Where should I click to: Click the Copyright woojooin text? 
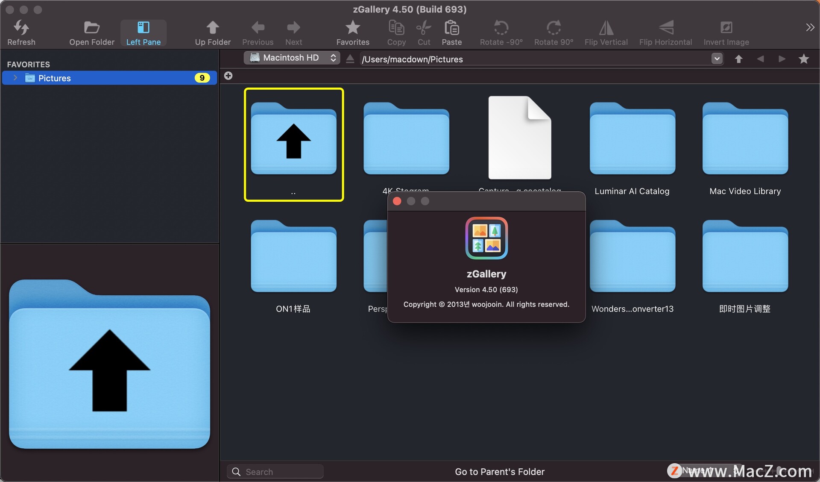click(x=486, y=304)
